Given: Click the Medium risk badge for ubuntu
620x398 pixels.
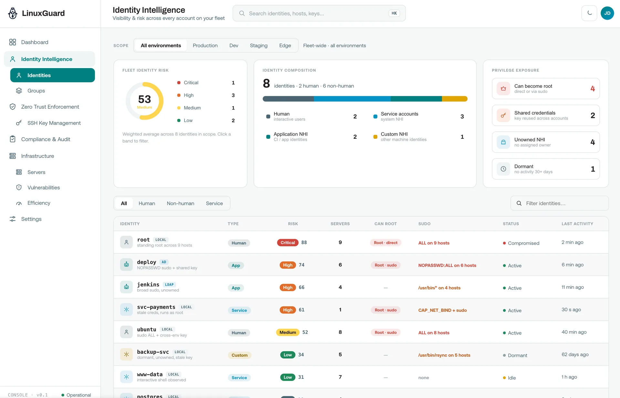Looking at the screenshot, I should click(x=288, y=332).
